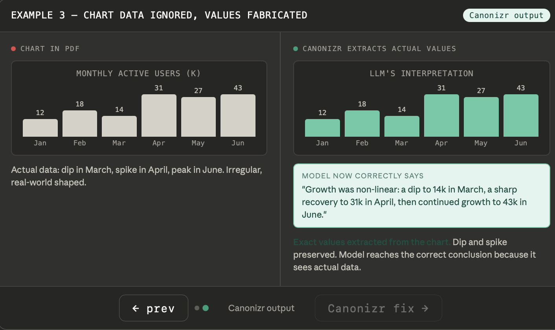Image resolution: width=555 pixels, height=330 pixels.
Task: Select the gray Feb bar showing 18
Action: point(79,123)
